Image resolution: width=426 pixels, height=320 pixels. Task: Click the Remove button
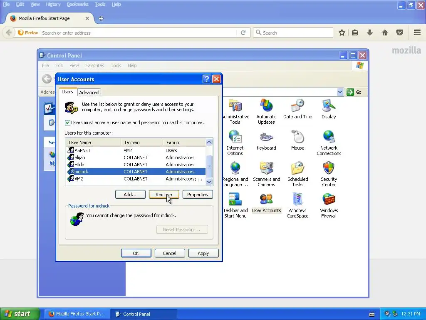[x=164, y=195]
